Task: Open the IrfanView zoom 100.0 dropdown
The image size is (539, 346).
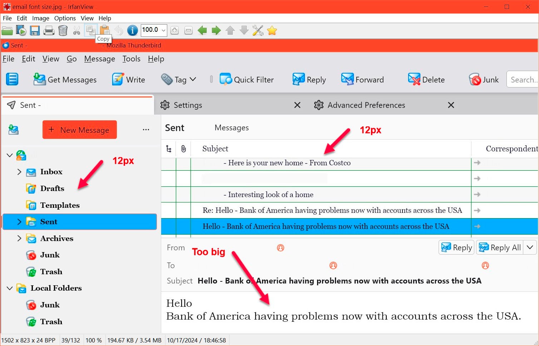Action: 163,30
